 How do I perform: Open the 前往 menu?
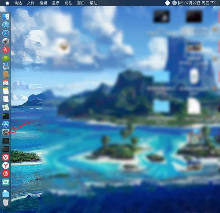(68, 3)
